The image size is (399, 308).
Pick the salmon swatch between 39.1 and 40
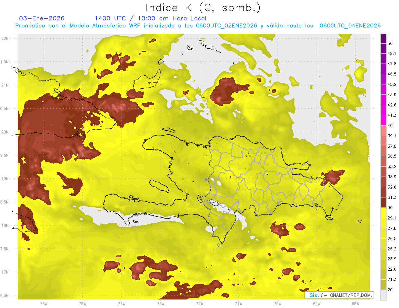(x=384, y=131)
